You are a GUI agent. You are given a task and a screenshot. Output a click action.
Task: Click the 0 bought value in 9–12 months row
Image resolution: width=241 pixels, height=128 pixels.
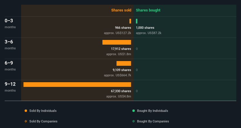(x=137, y=91)
